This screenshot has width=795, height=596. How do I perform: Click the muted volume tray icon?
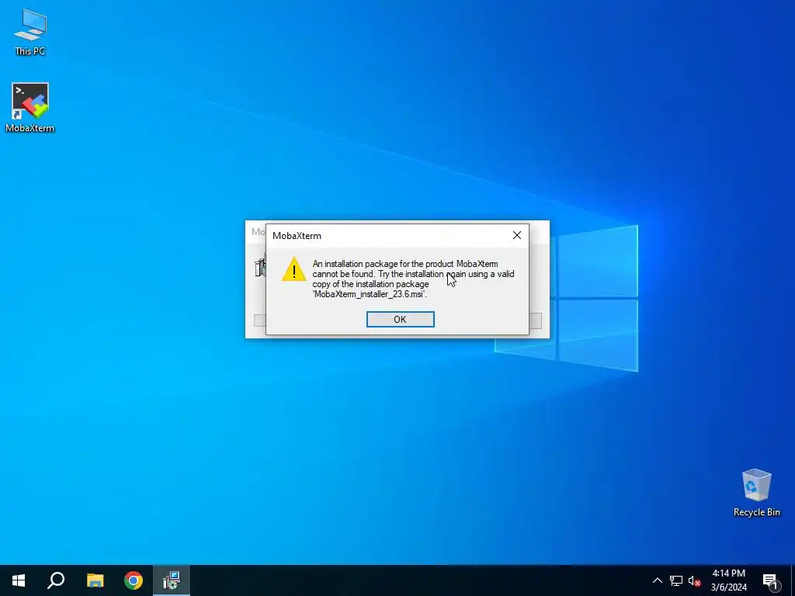tap(694, 580)
